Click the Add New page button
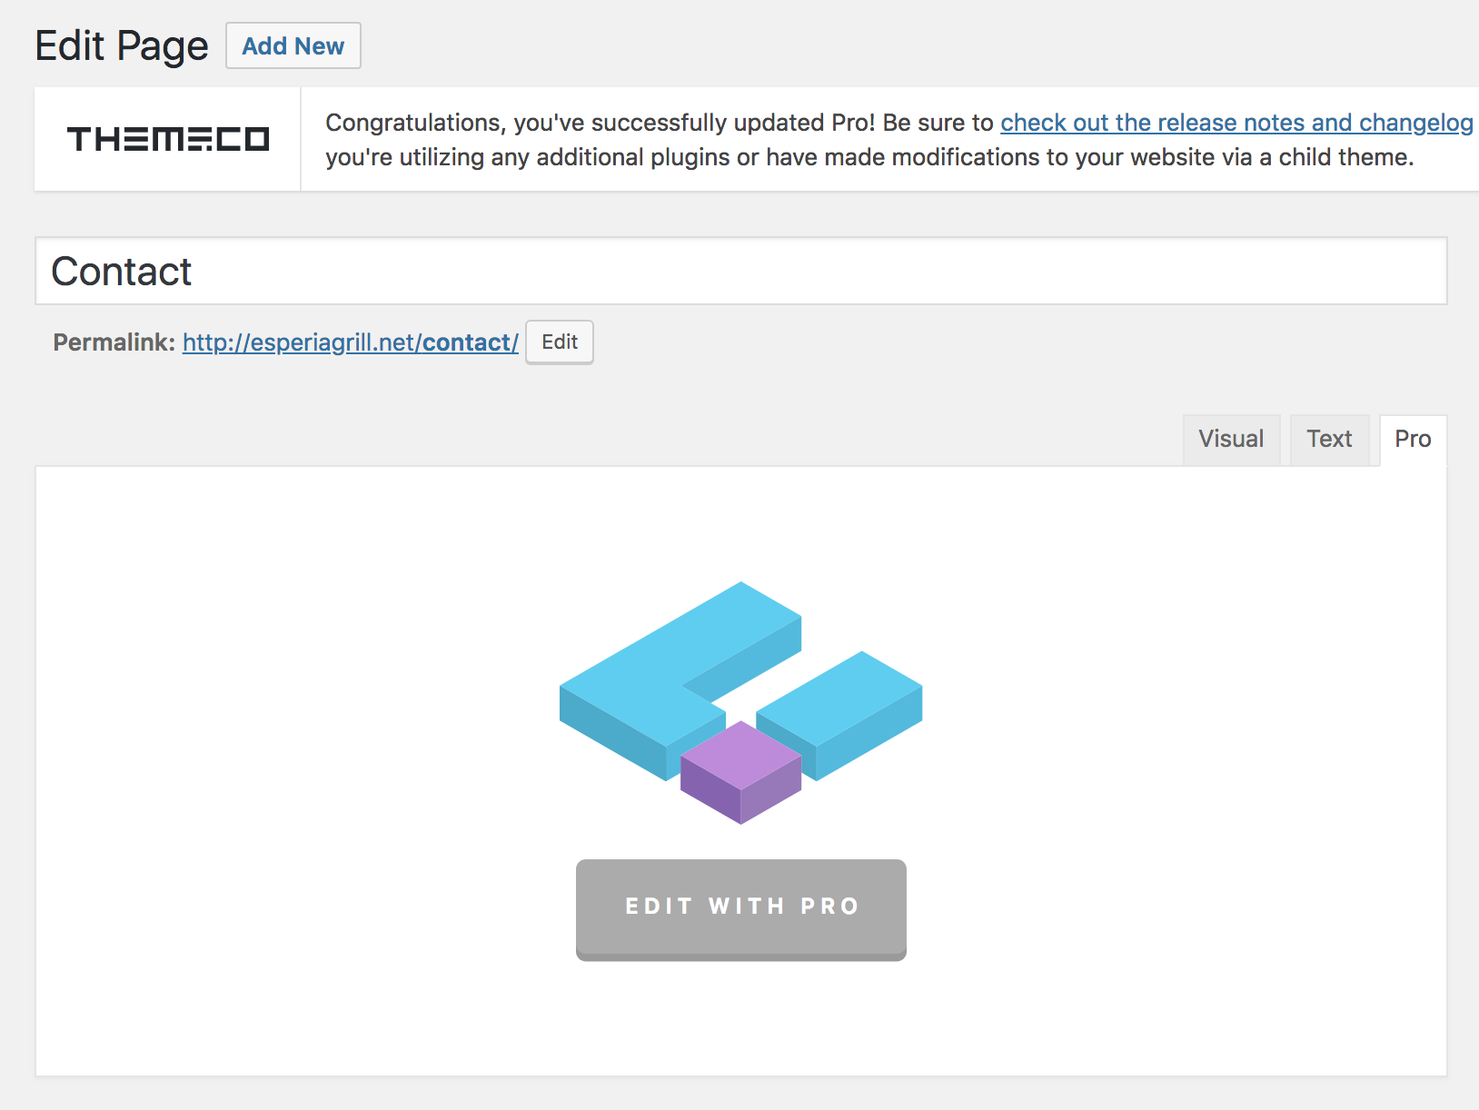 click(x=293, y=45)
